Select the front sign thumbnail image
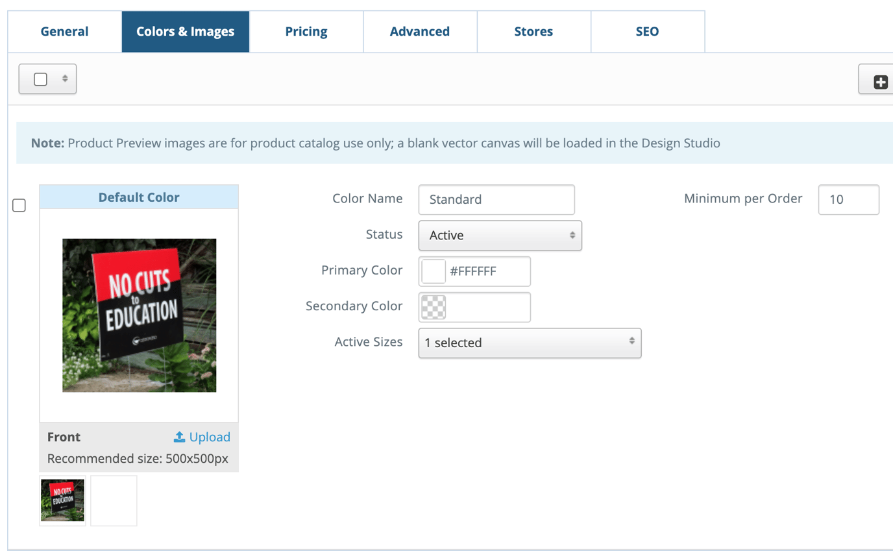Image resolution: width=893 pixels, height=551 pixels. (x=62, y=500)
